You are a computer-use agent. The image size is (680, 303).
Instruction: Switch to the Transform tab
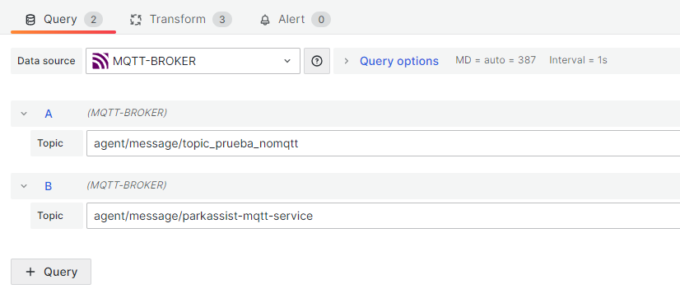181,20
